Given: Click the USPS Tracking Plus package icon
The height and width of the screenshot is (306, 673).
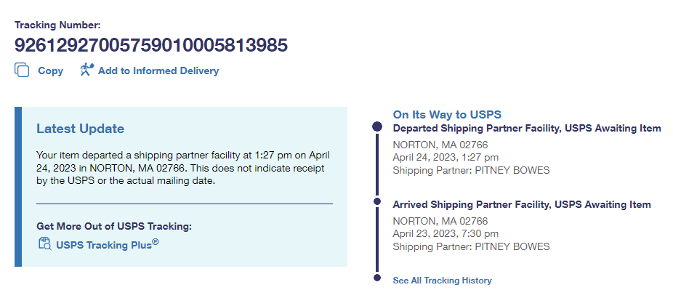Looking at the screenshot, I should click(44, 244).
